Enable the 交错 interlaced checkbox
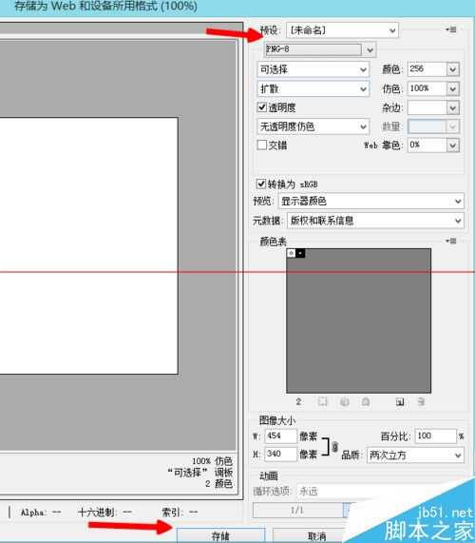The image size is (475, 543). click(262, 145)
